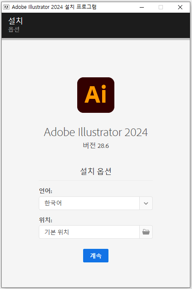
Task: Click the disabled maximize window button
Action: coord(161,7)
